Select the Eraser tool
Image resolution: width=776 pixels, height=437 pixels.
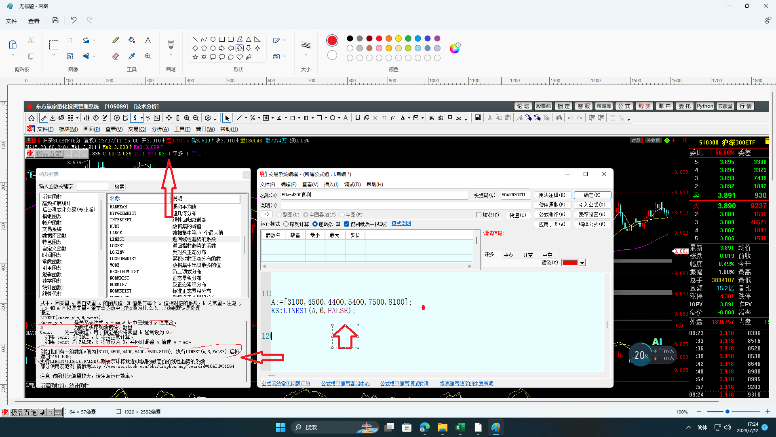click(116, 56)
